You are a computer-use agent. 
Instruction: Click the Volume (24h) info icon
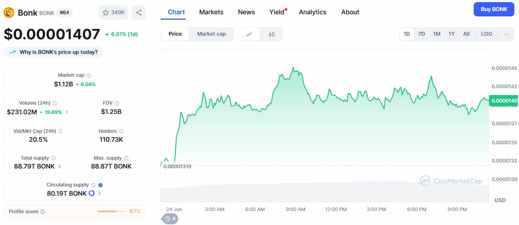click(55, 103)
